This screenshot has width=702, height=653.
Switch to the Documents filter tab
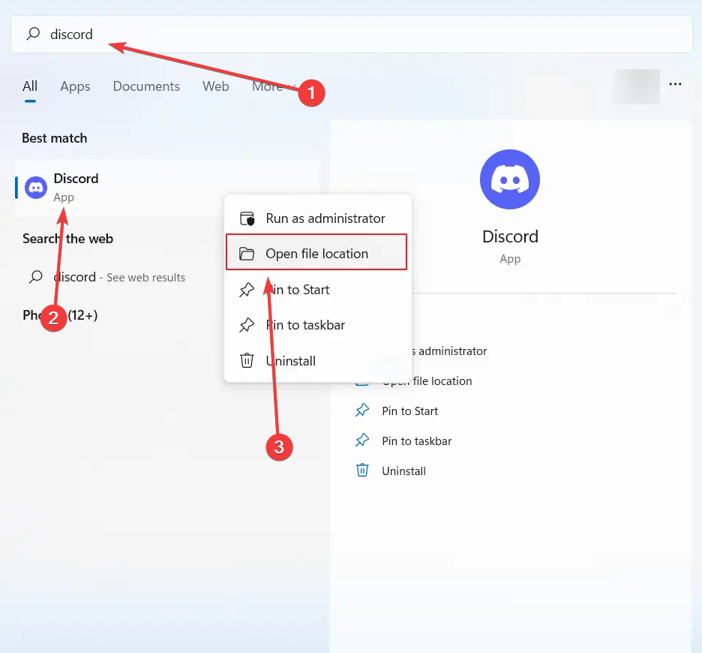click(146, 86)
